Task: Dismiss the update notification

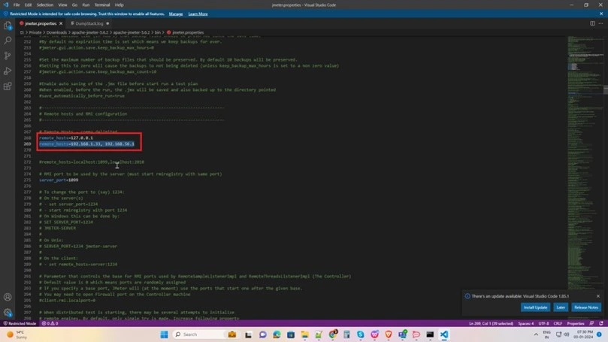Action: click(x=598, y=296)
